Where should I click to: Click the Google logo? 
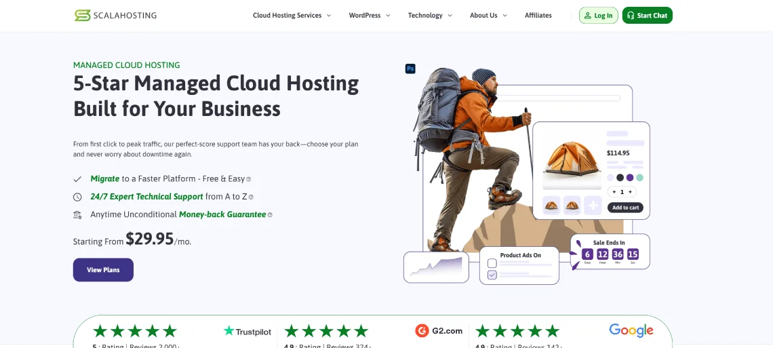click(x=631, y=331)
